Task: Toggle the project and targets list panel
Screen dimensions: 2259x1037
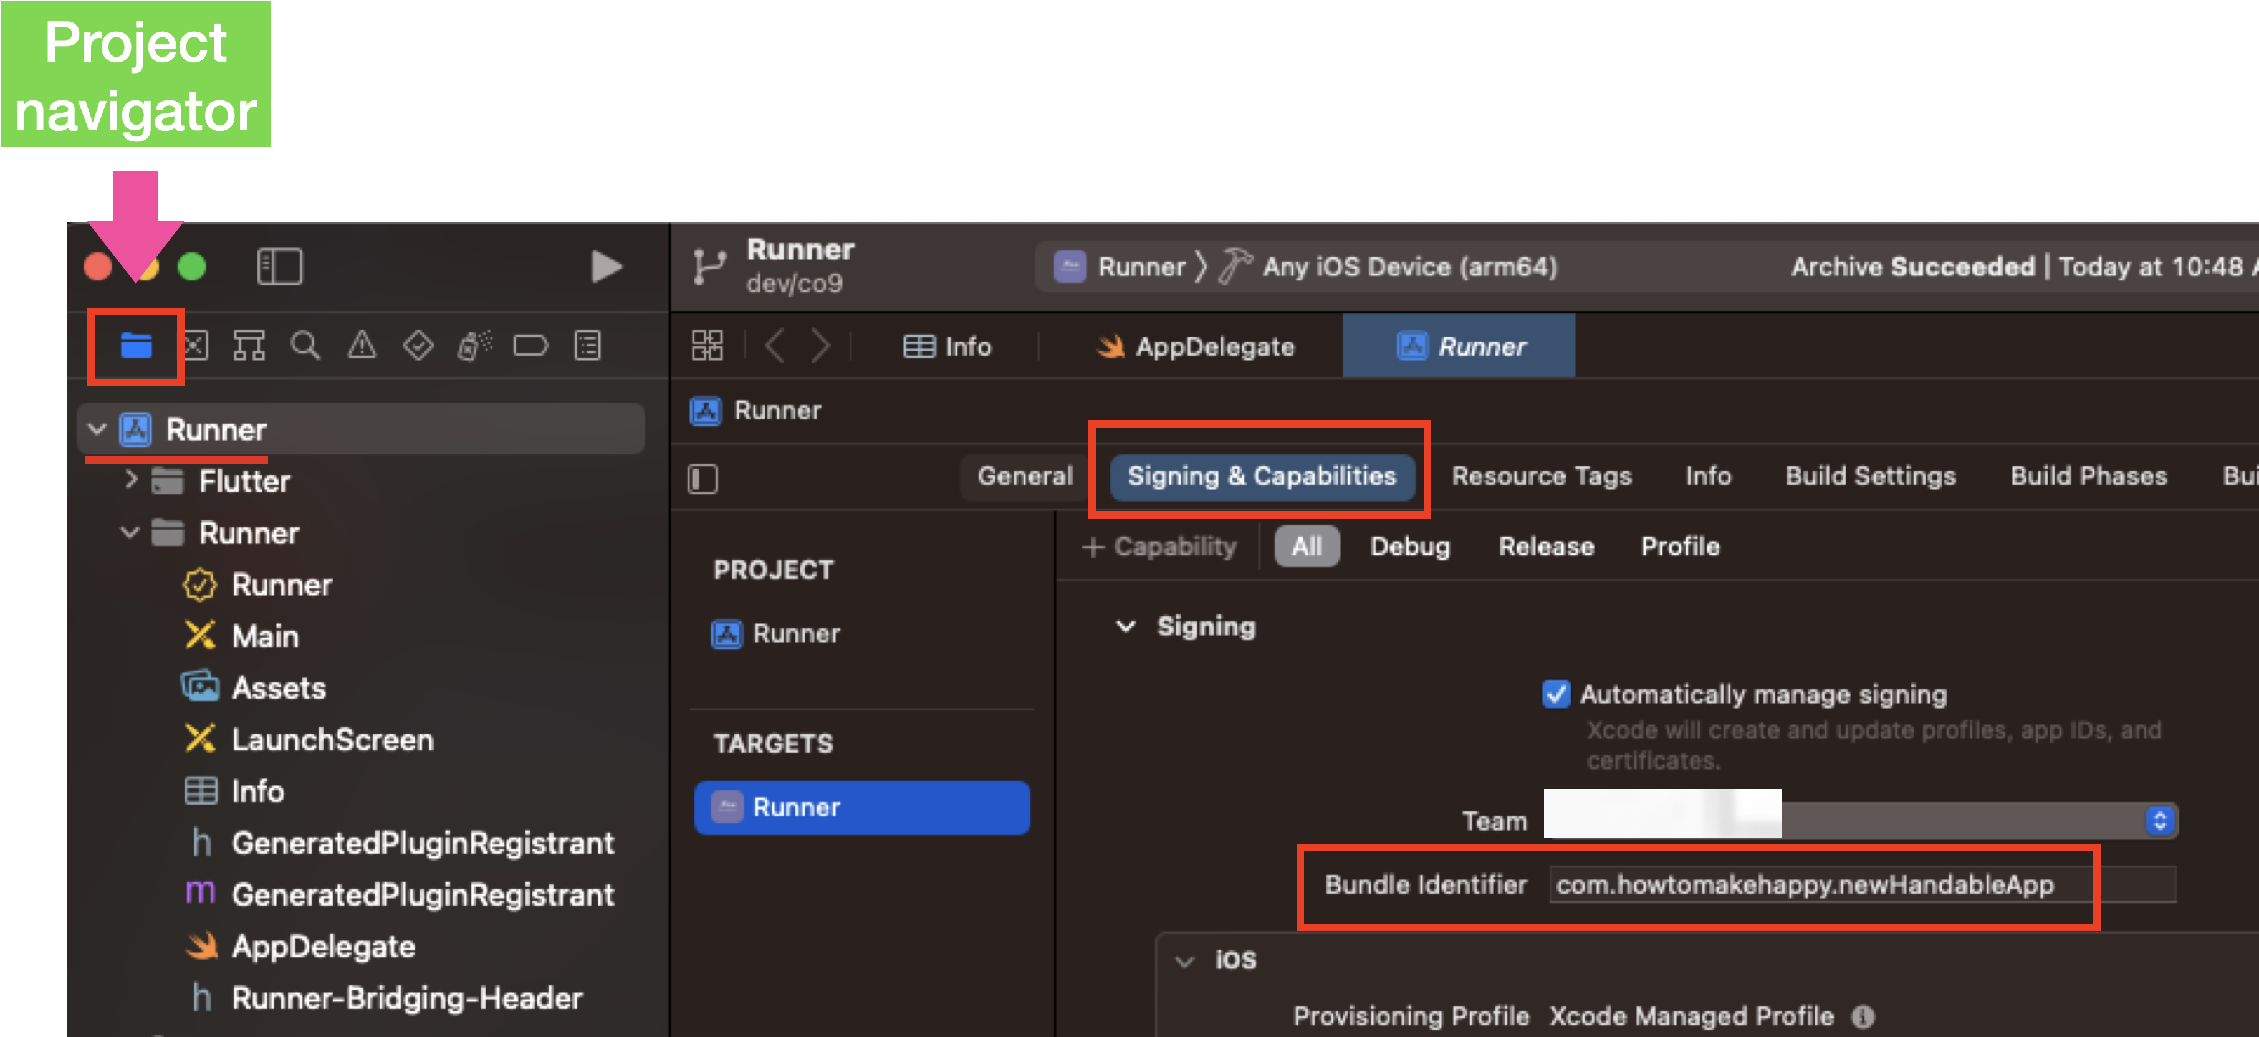Action: pos(703,479)
